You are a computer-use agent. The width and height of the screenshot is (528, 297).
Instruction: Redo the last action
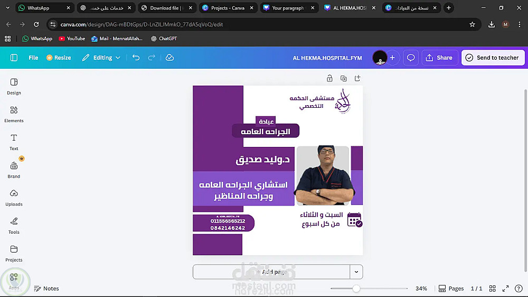coord(152,58)
